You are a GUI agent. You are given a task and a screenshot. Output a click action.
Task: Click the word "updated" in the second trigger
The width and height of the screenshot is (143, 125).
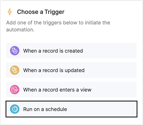click(x=75, y=71)
